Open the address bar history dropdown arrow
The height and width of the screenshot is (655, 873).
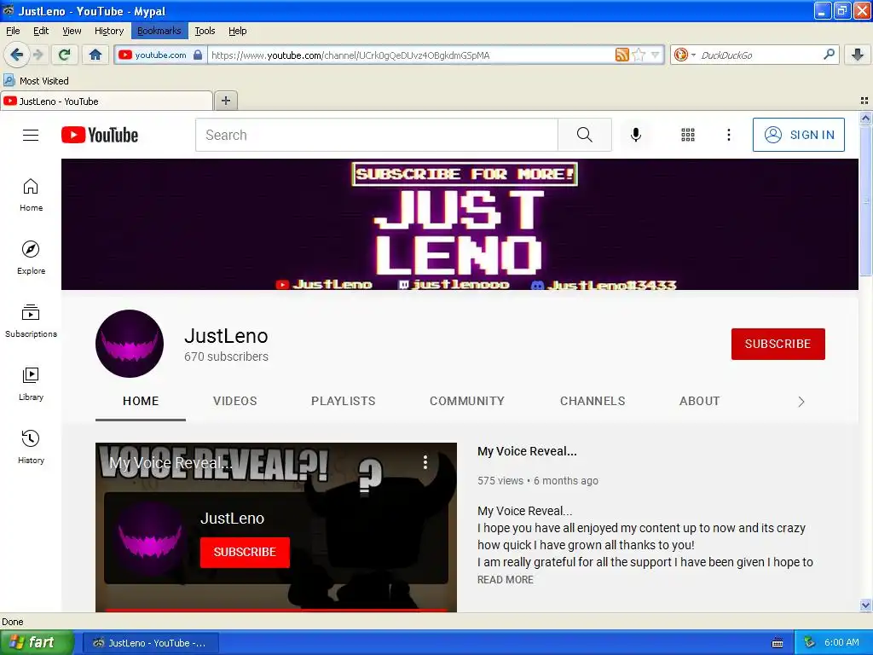point(656,55)
